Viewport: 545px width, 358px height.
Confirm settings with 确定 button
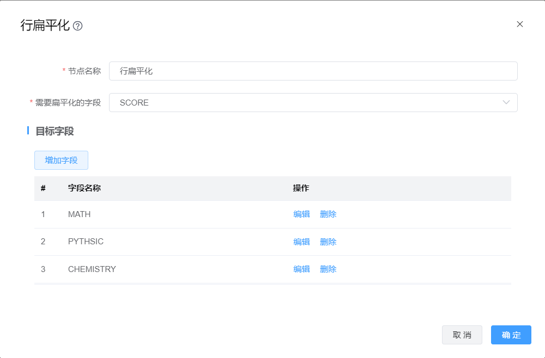tap(511, 335)
